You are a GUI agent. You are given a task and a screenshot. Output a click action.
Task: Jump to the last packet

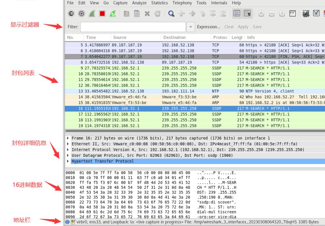223,14
